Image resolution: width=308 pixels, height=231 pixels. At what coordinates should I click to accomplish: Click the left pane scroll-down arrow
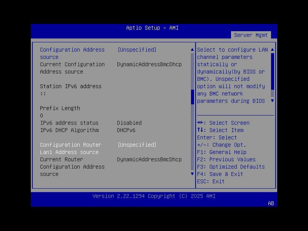192,174
